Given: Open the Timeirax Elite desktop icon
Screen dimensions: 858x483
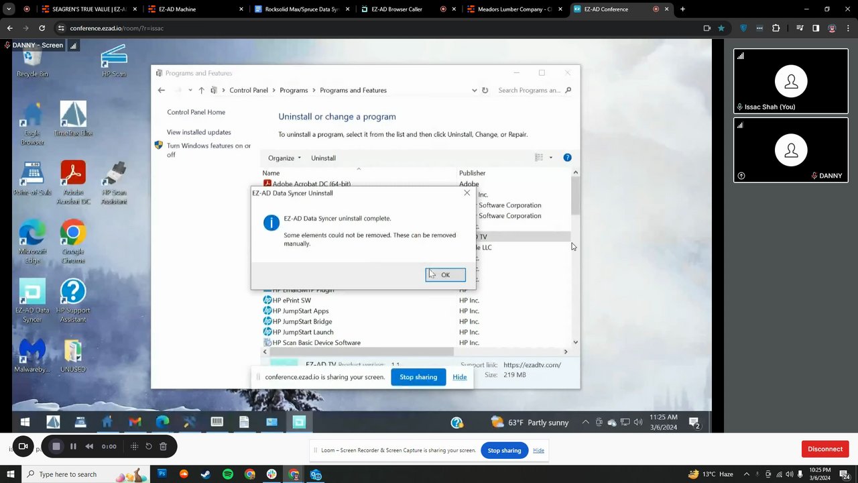Looking at the screenshot, I should (73, 119).
